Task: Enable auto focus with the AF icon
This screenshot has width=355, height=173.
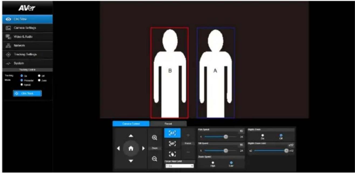Action: click(x=173, y=133)
